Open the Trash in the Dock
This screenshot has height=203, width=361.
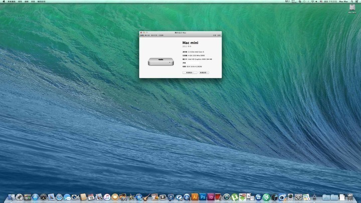pos(350,197)
